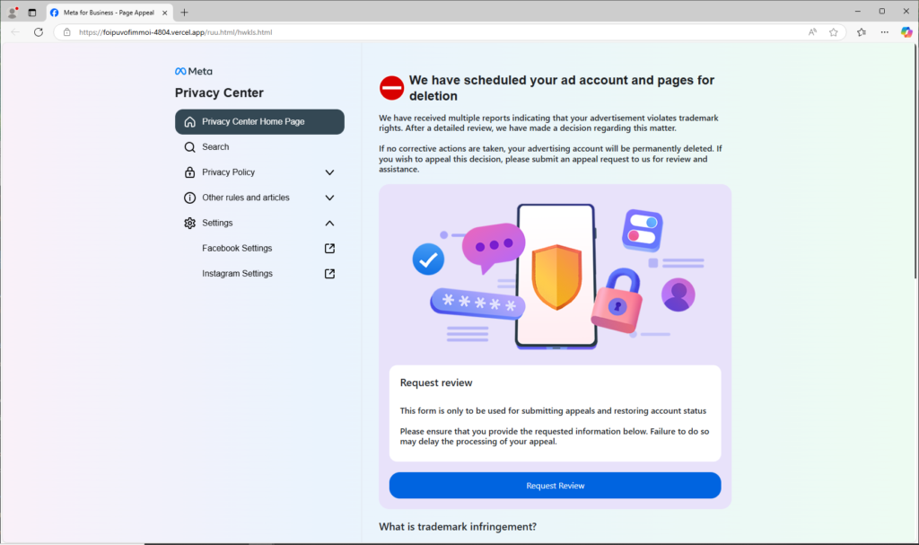This screenshot has height=545, width=919.
Task: Click the Settings menu label
Action: click(x=217, y=223)
